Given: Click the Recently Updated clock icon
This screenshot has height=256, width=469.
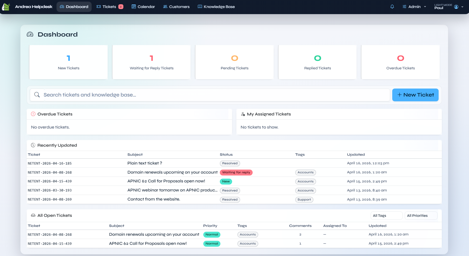Looking at the screenshot, I should click(33, 145).
